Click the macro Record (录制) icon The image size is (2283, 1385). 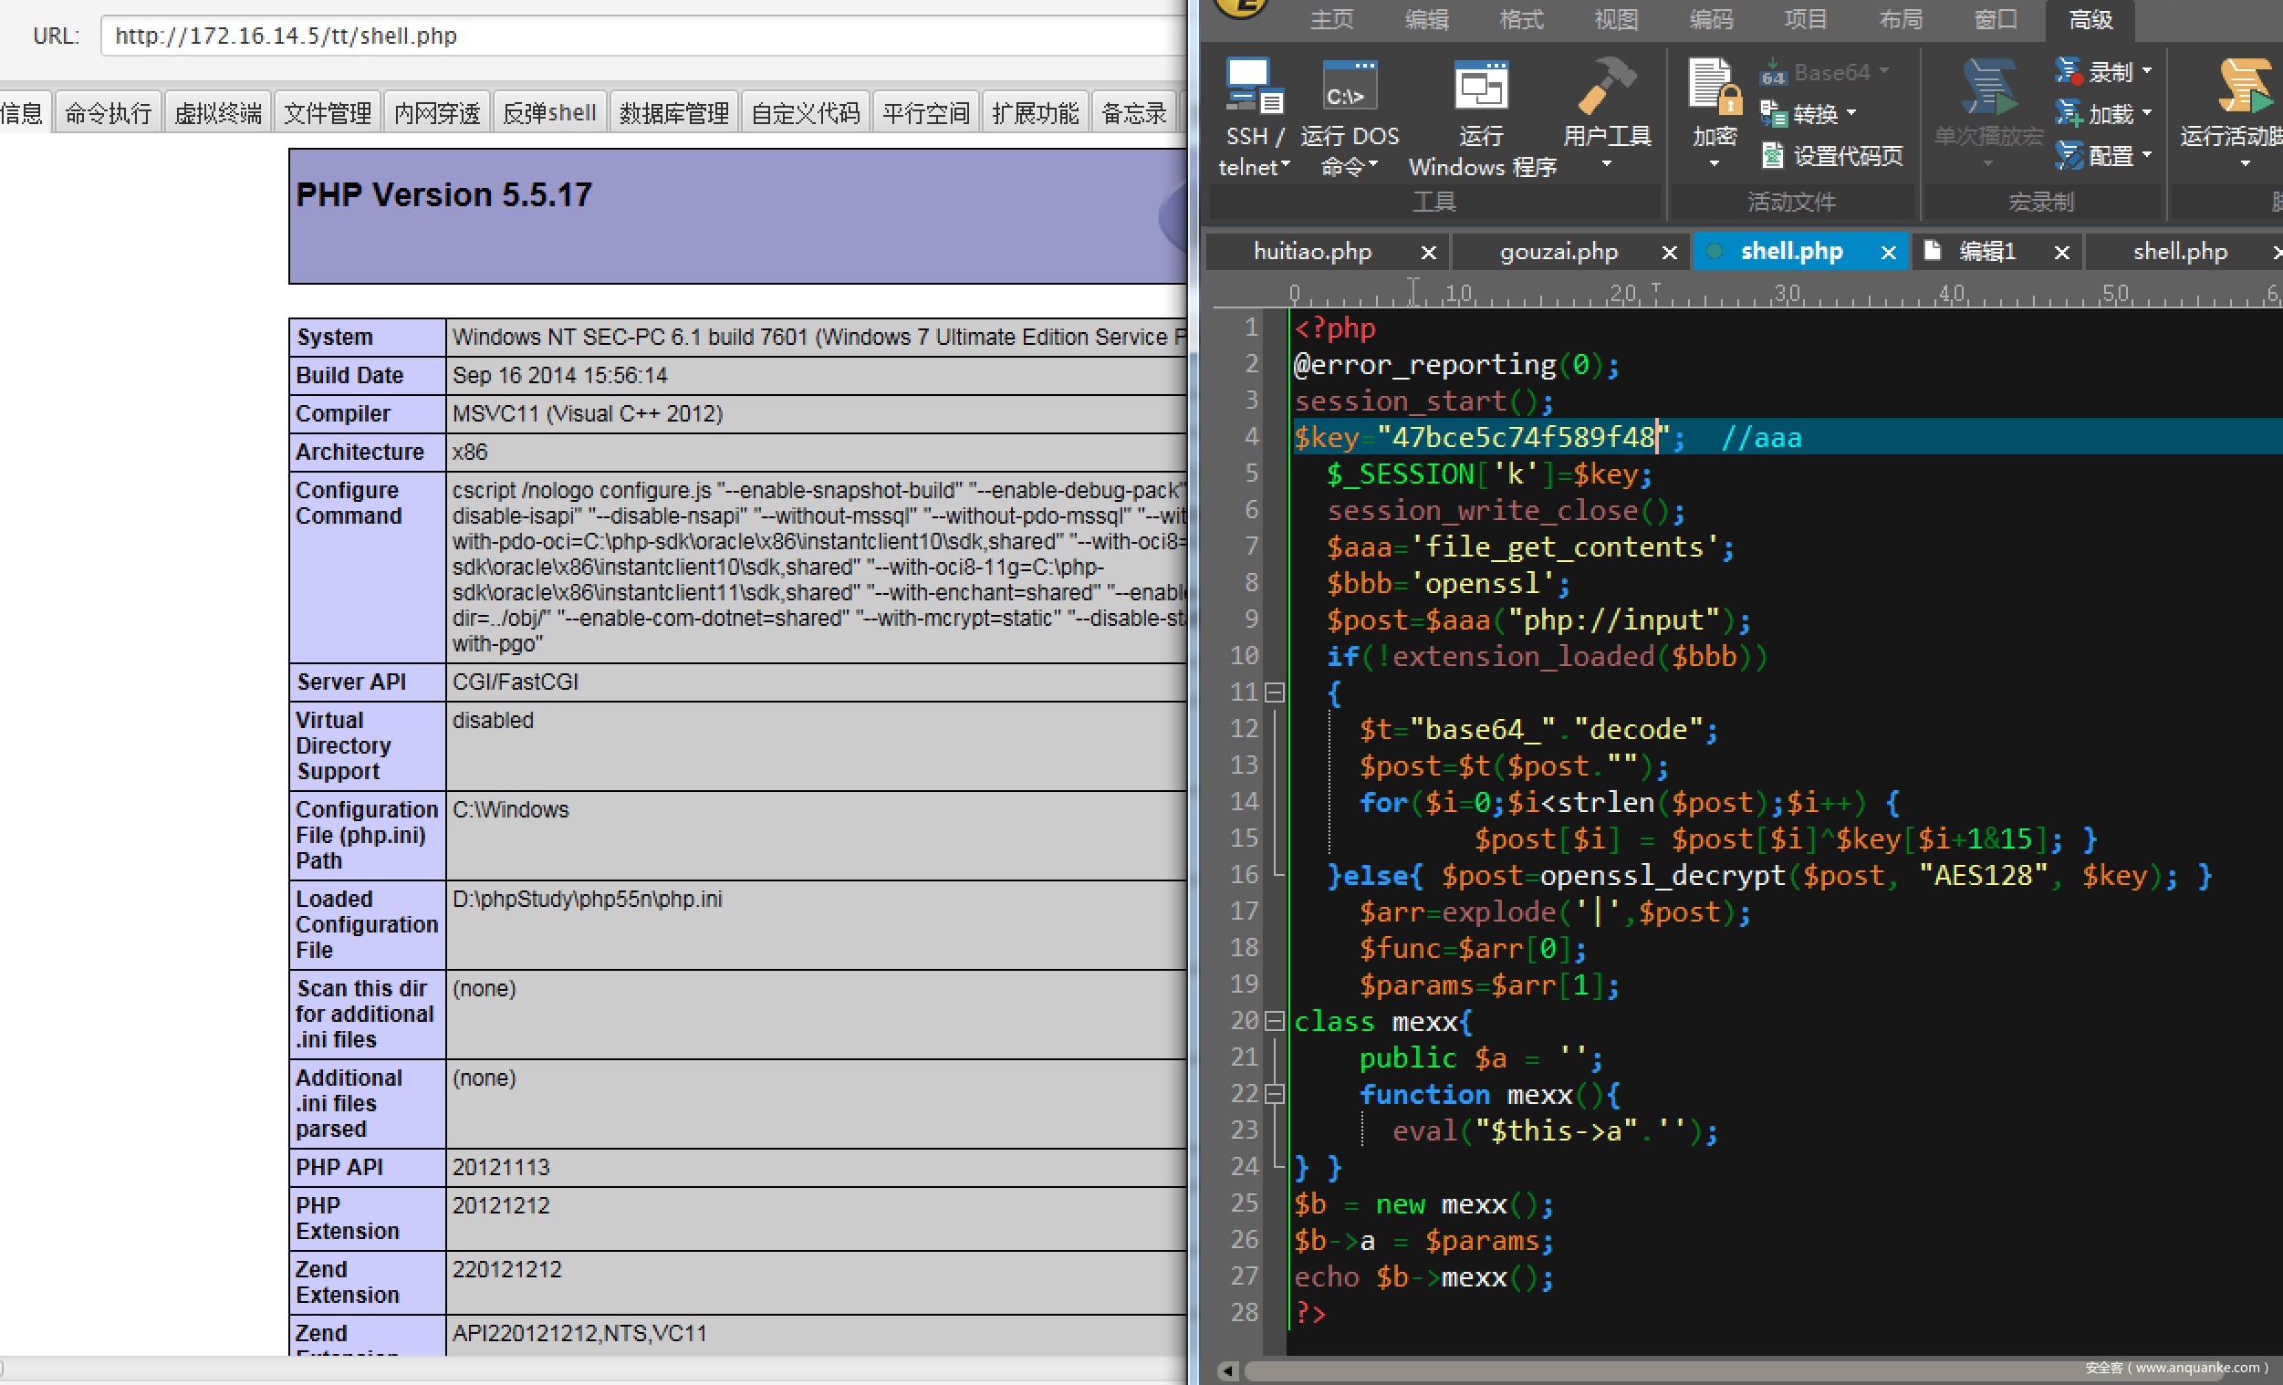[2068, 71]
